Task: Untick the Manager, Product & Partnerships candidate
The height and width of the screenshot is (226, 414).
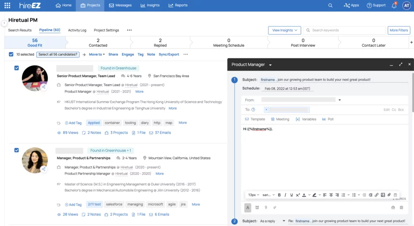Action: (17, 150)
